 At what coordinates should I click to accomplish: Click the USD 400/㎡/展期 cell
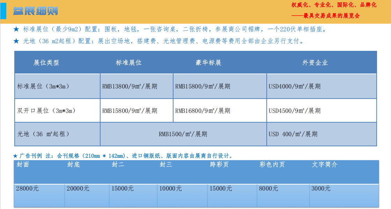pos(293,134)
